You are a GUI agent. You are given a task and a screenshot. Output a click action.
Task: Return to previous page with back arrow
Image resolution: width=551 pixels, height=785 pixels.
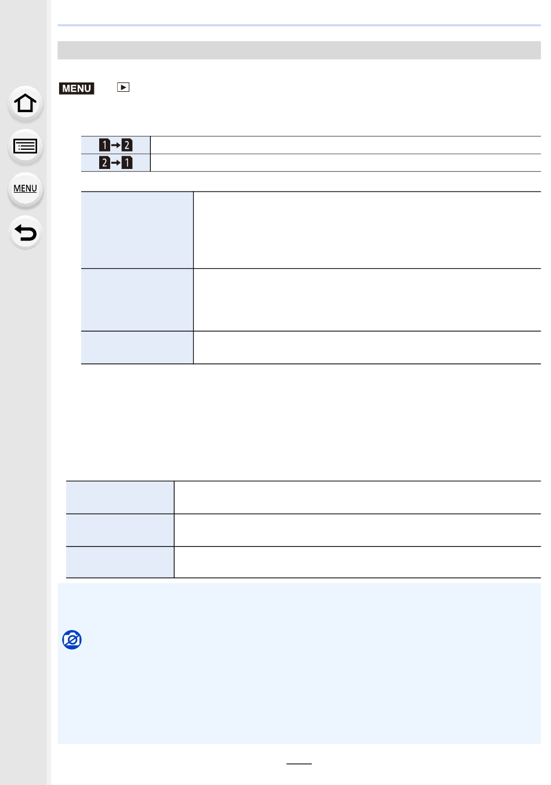point(25,233)
